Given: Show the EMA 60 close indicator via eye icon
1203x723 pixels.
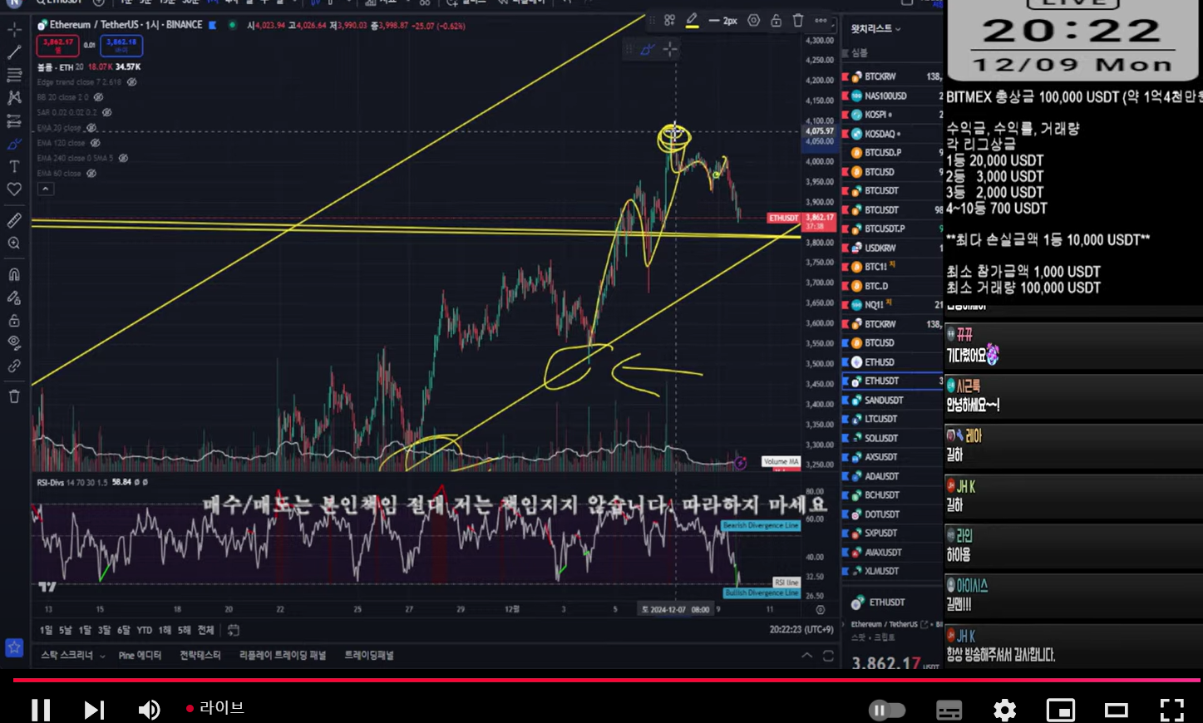Looking at the screenshot, I should click(x=91, y=174).
